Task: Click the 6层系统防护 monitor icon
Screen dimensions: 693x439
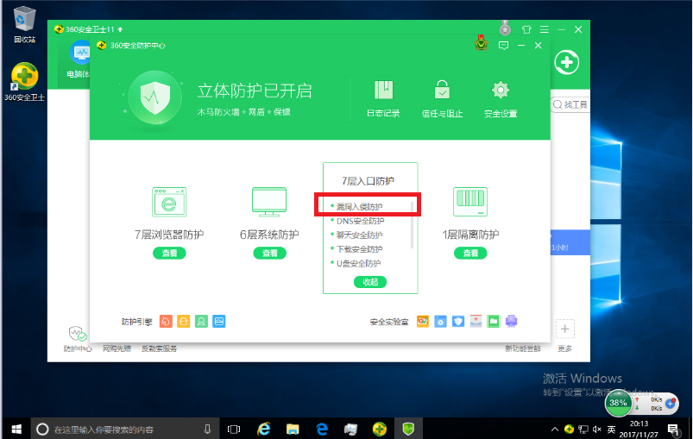Action: (269, 202)
